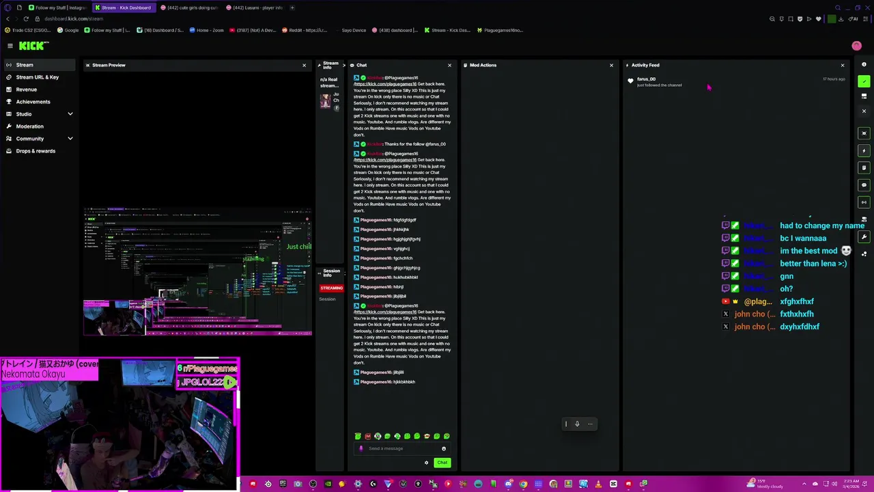The width and height of the screenshot is (874, 492).
Task: Switch to the Lusumi player info tab
Action: [255, 8]
